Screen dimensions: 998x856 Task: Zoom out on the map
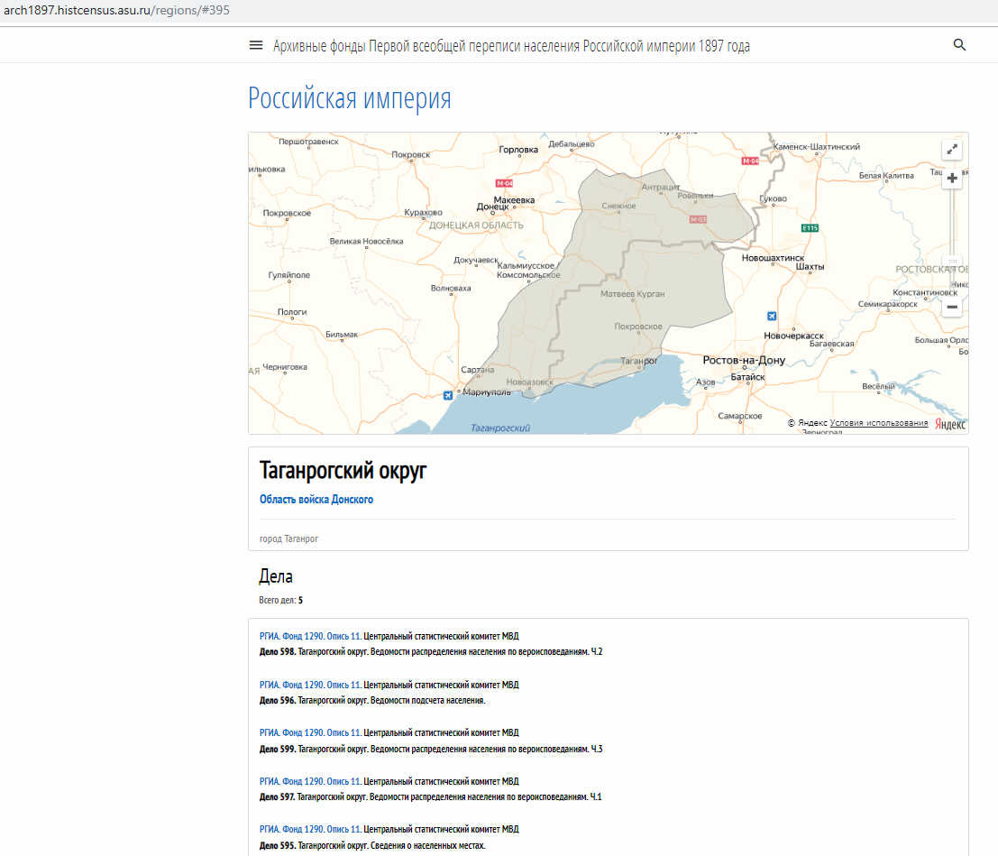[952, 307]
